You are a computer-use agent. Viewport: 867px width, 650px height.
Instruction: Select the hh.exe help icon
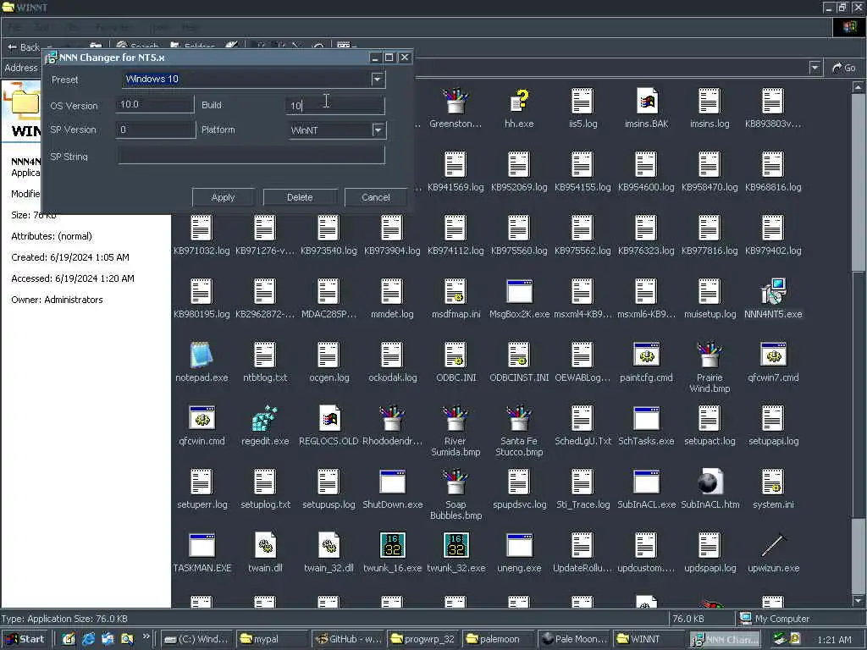tap(519, 102)
